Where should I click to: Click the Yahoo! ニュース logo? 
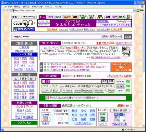(124, 21)
